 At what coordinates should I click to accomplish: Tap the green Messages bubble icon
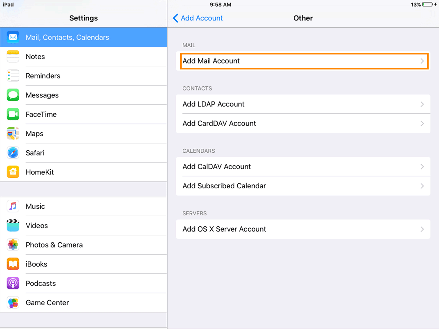point(13,95)
